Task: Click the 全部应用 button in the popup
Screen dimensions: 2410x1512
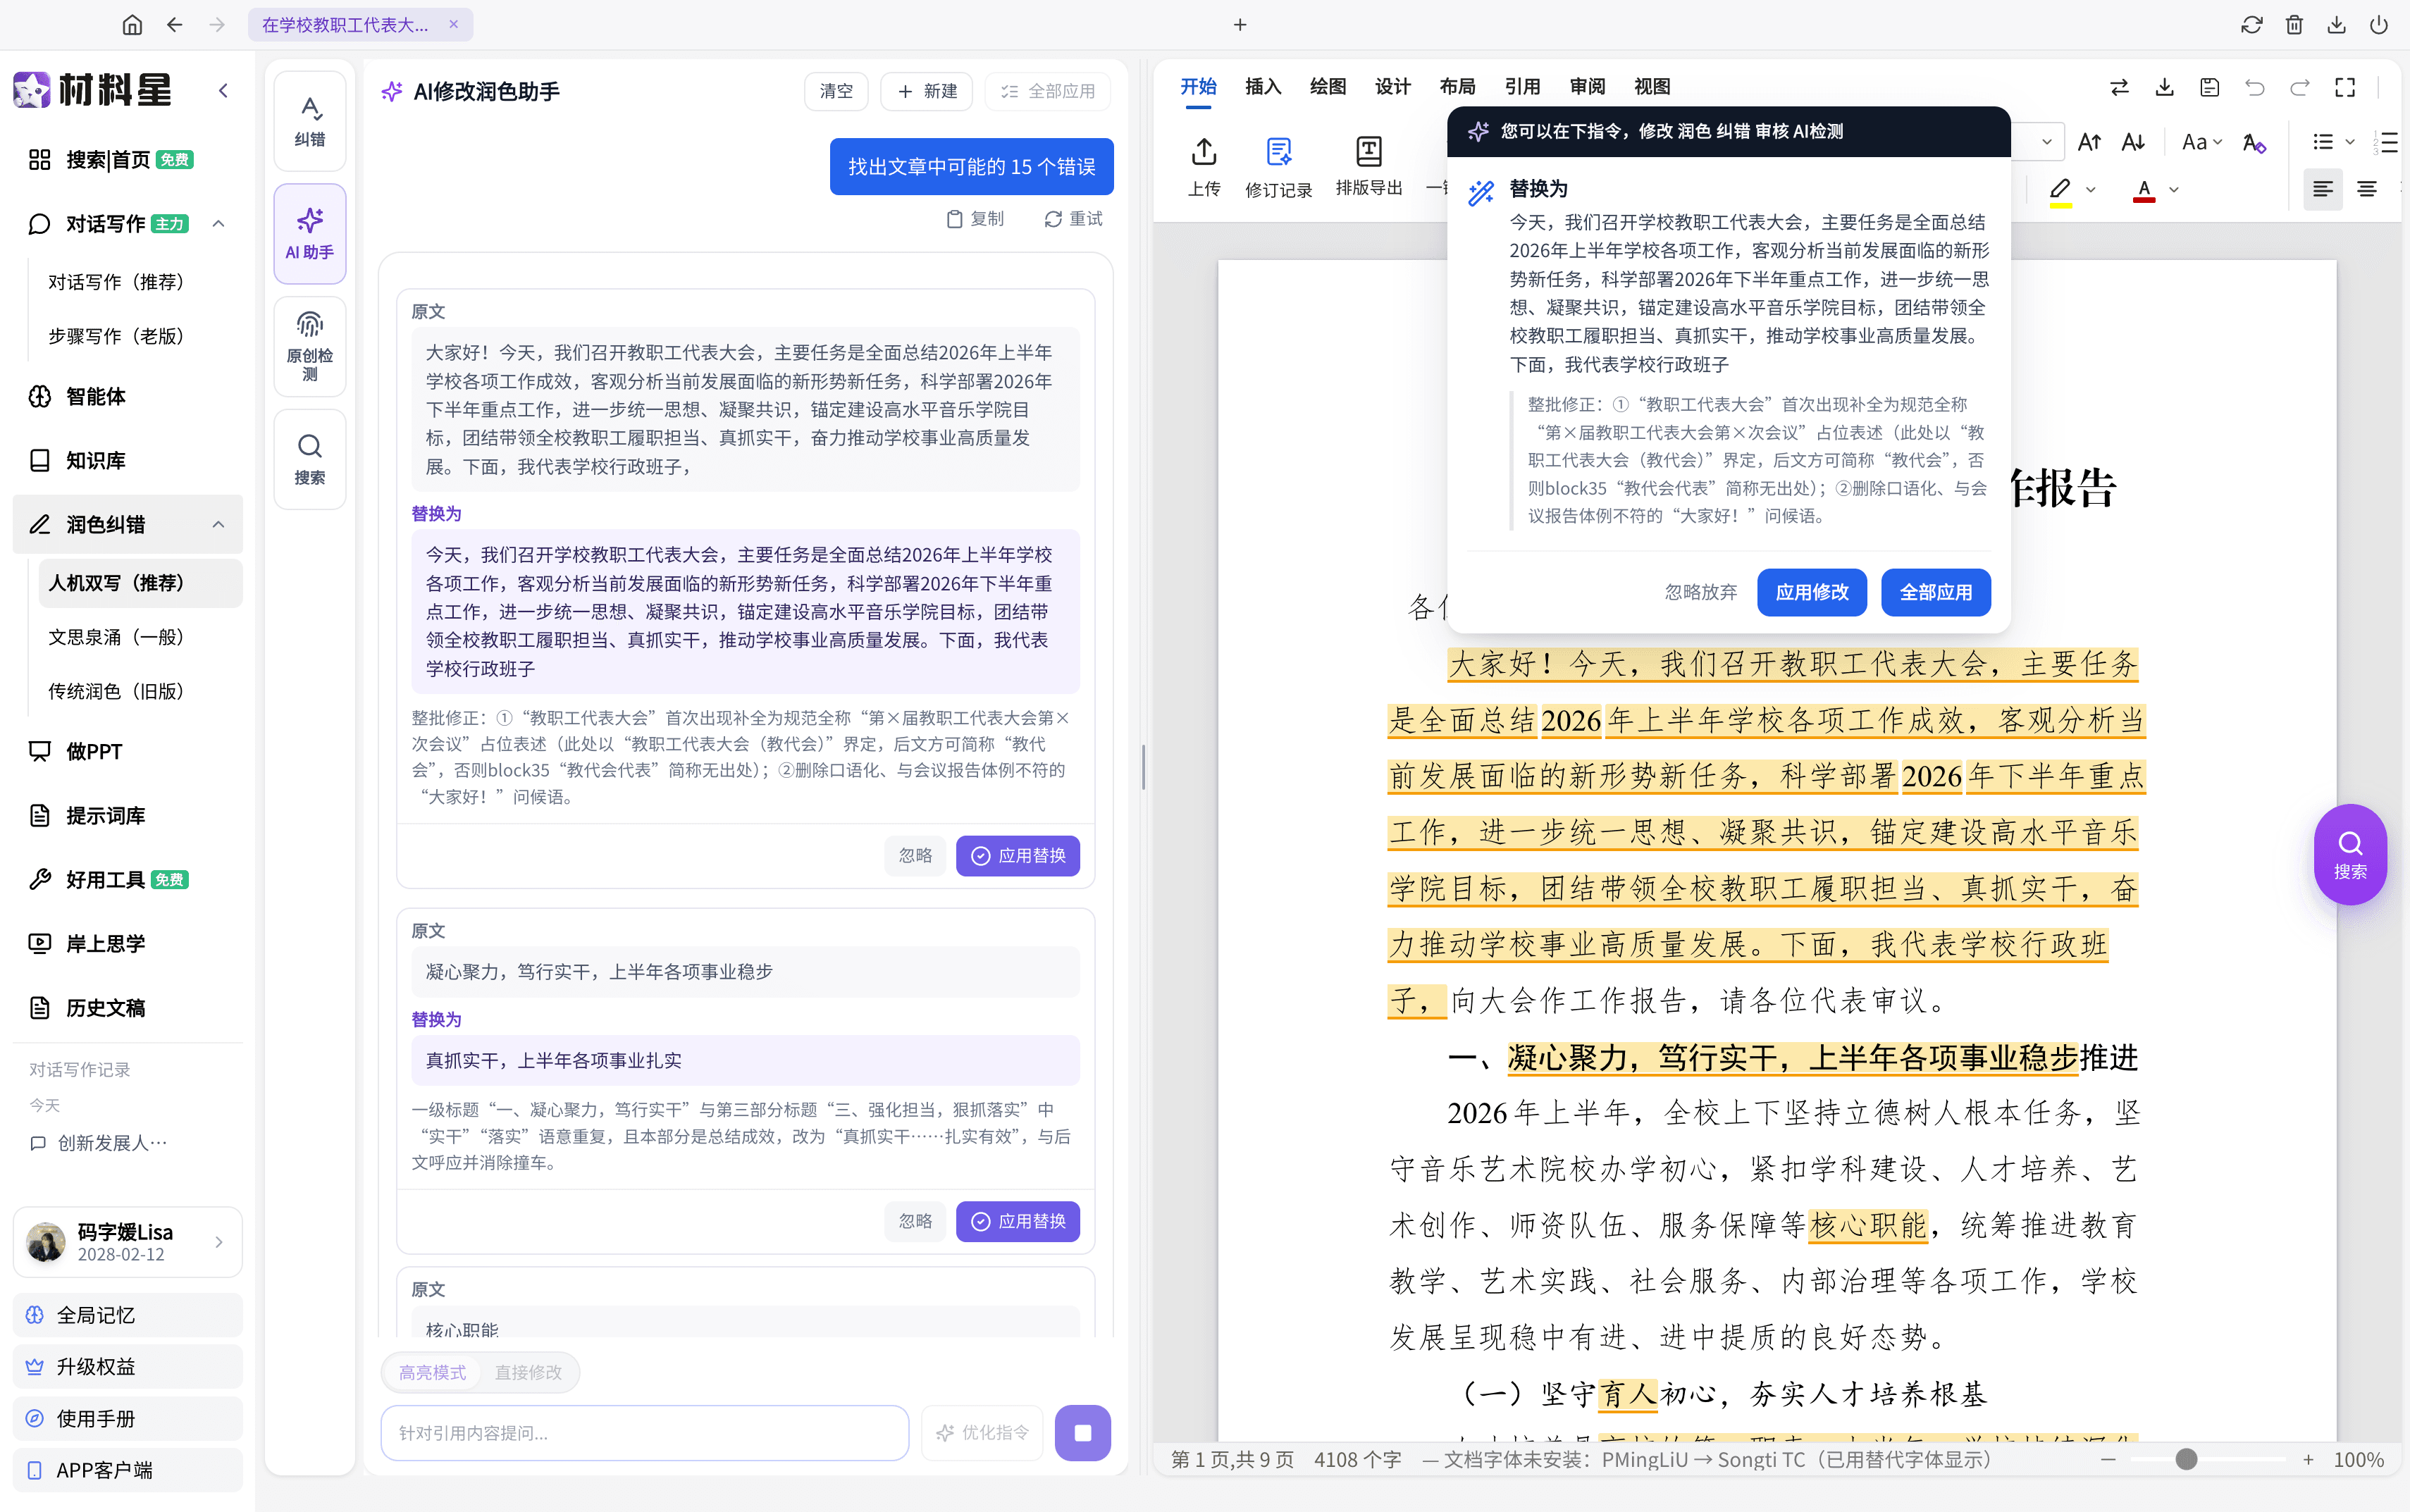Action: click(x=1935, y=592)
